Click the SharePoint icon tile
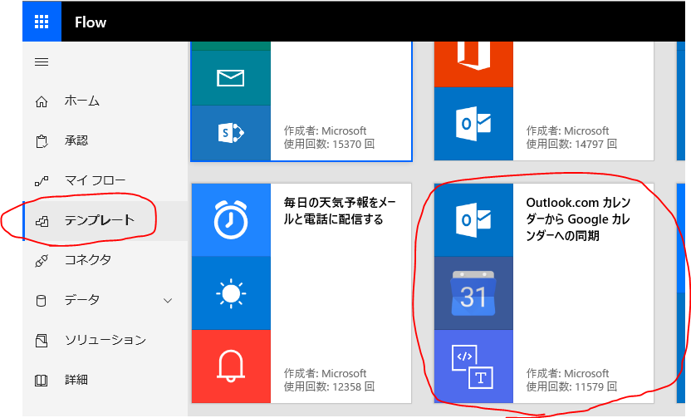The image size is (691, 418). (x=231, y=133)
